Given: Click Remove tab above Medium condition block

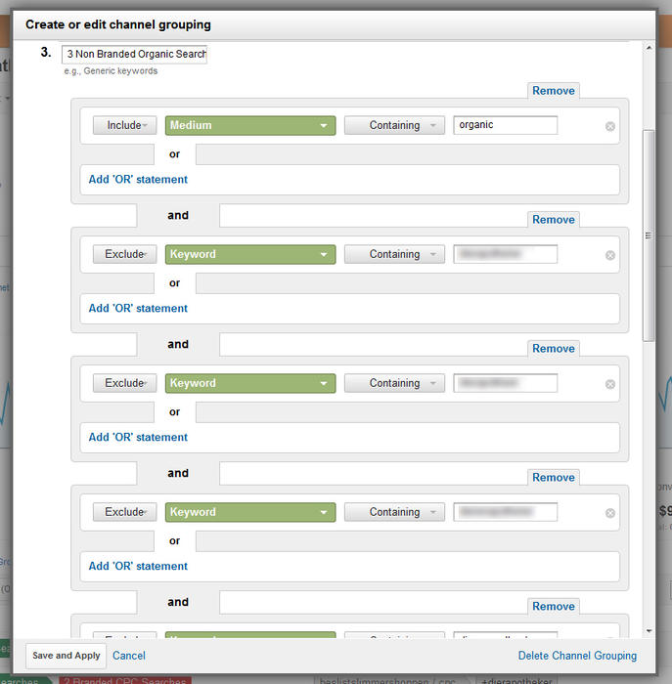Looking at the screenshot, I should coord(554,91).
